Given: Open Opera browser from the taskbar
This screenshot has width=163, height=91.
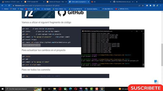Looking at the screenshot, I should tap(76, 89).
